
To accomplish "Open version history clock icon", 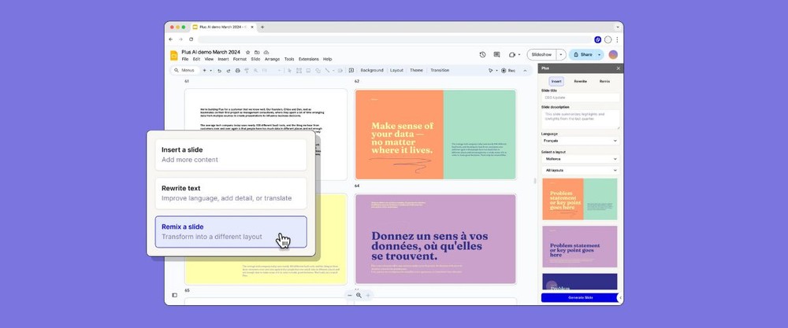I will click(482, 55).
